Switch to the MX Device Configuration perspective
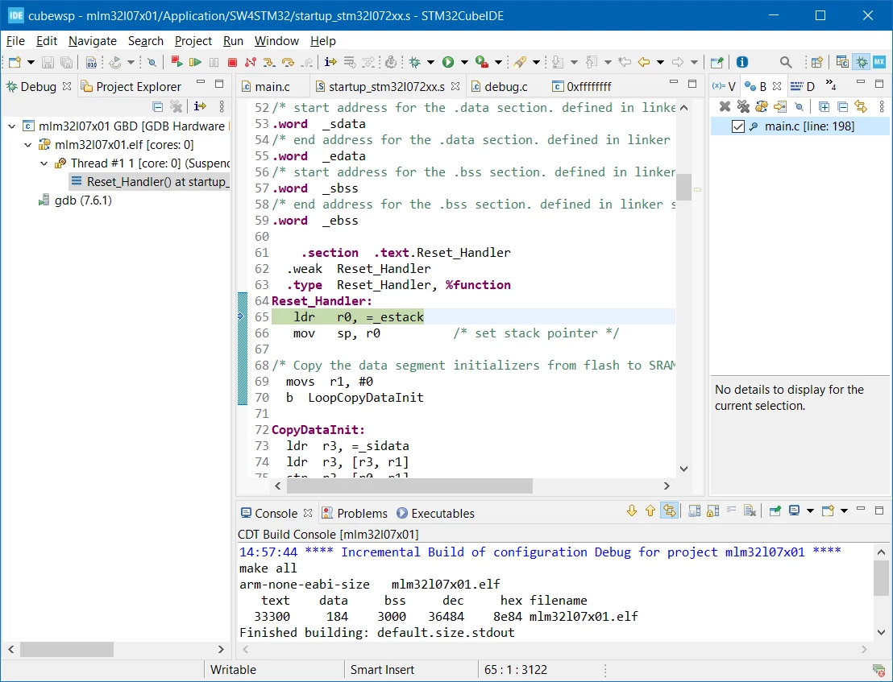 coord(878,62)
